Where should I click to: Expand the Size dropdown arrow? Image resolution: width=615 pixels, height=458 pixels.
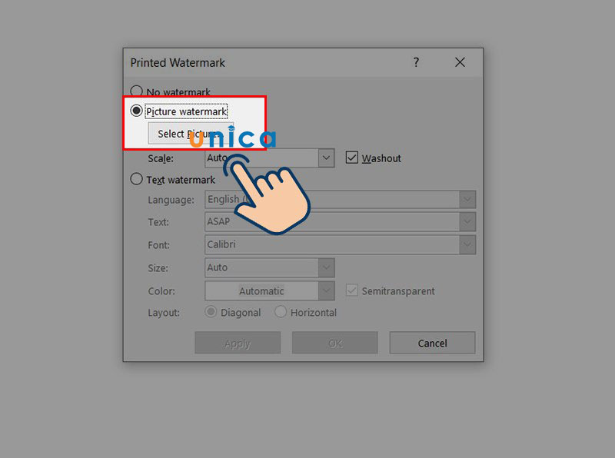click(326, 268)
